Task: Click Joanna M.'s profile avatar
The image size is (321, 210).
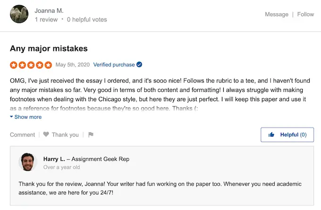Action: 19,14
